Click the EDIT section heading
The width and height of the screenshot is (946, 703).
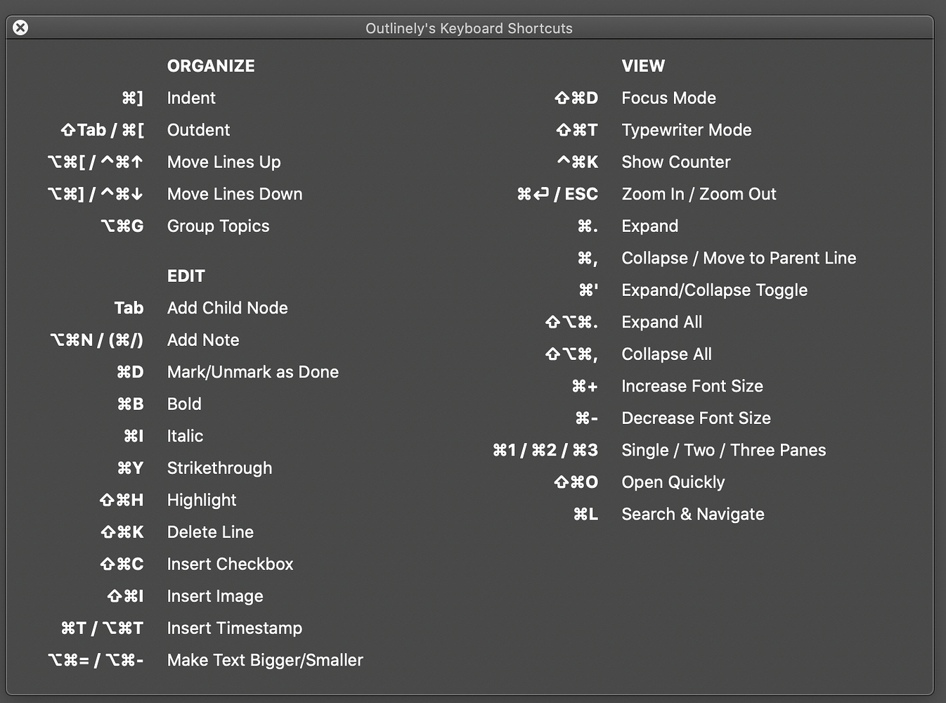[x=186, y=276]
